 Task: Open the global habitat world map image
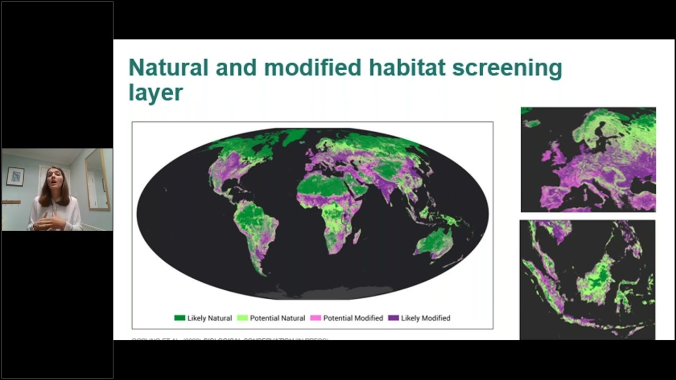(313, 225)
